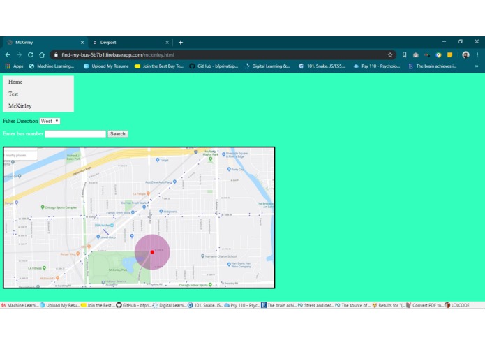The height and width of the screenshot is (345, 485).
Task: Click the La Palapa restaurant pin
Action: [148, 193]
